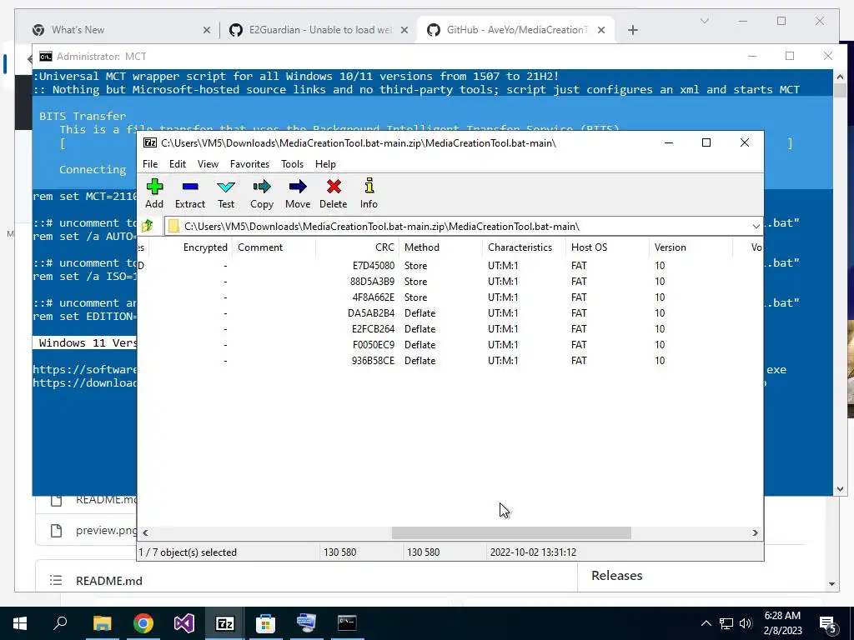Select the row with CRC F0050EC9
This screenshot has height=640, width=854.
[x=450, y=344]
